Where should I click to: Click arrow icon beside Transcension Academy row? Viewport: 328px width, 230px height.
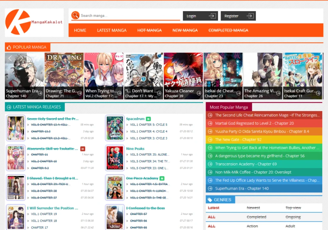tap(210, 164)
